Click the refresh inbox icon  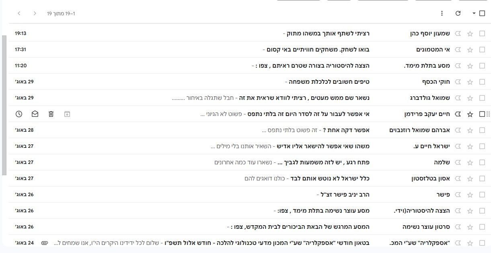[458, 13]
